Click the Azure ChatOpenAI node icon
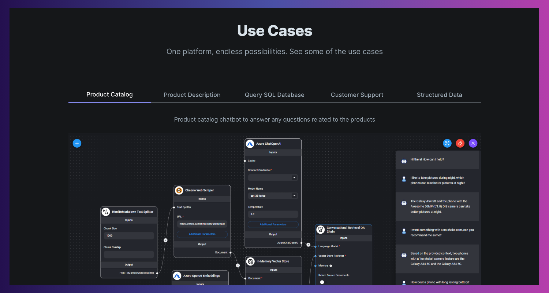The height and width of the screenshot is (293, 549). 250,144
